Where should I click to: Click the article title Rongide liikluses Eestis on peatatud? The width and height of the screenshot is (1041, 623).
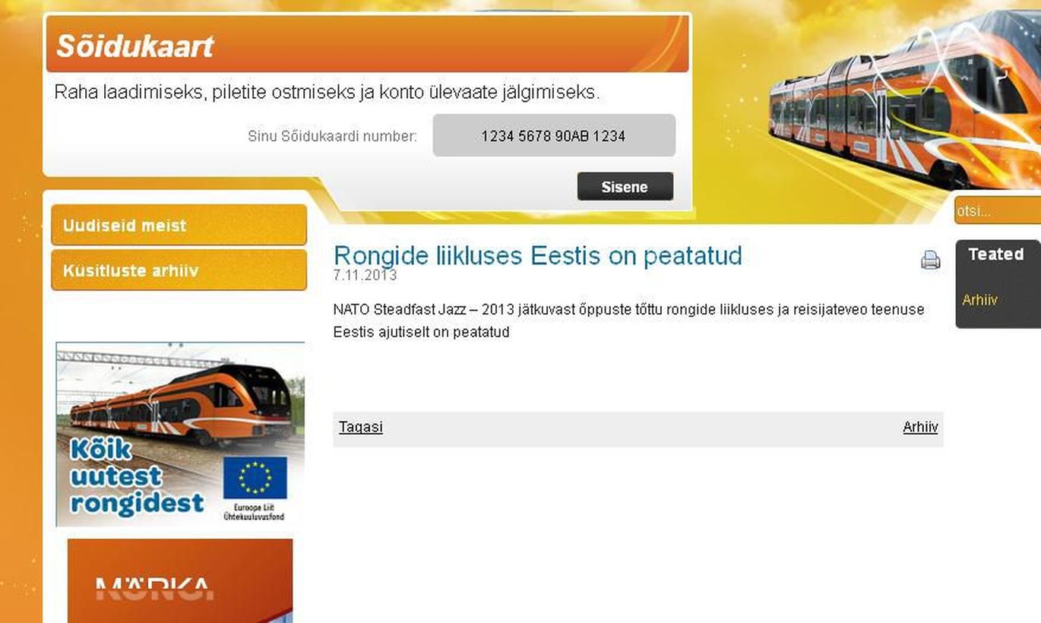coord(537,255)
